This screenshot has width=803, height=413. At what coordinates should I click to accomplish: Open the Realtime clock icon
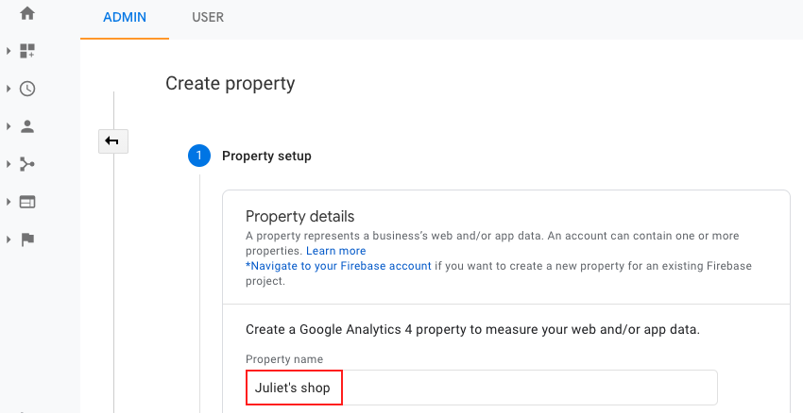(27, 89)
